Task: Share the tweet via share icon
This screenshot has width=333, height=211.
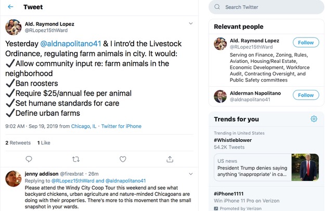Action: point(169,159)
